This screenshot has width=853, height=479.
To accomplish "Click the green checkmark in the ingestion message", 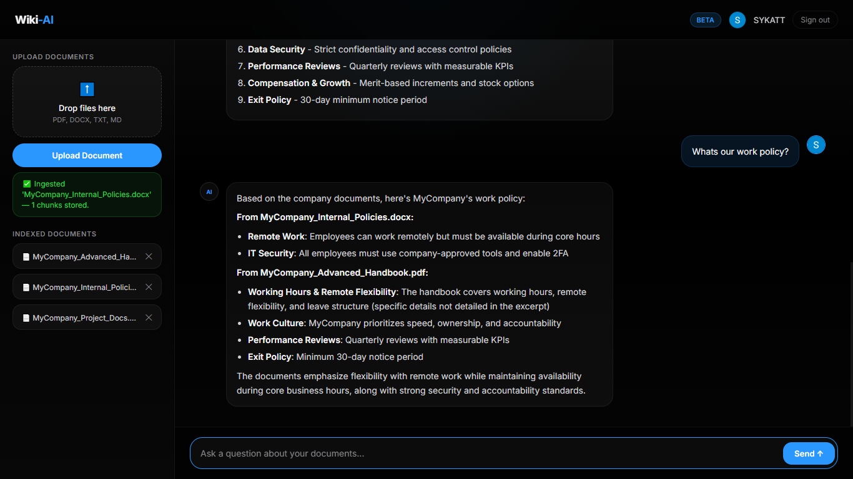I will 27,183.
